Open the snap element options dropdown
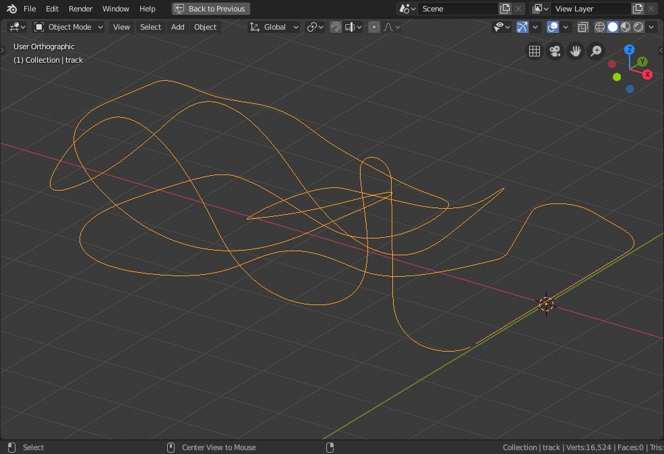The width and height of the screenshot is (664, 454). pos(353,27)
